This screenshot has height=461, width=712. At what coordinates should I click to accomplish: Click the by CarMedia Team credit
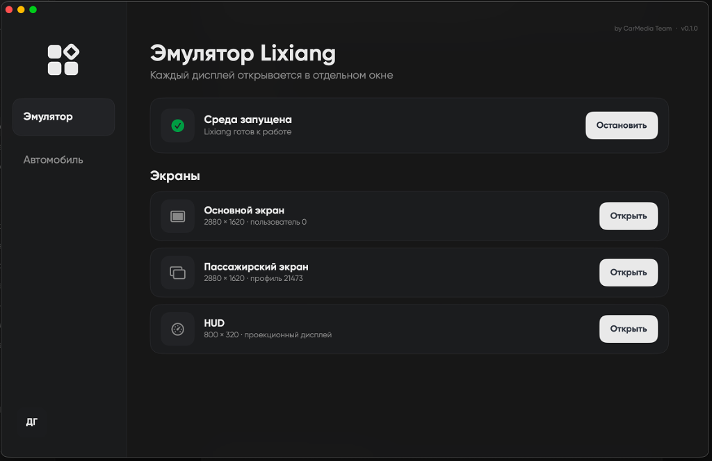pyautogui.click(x=643, y=28)
